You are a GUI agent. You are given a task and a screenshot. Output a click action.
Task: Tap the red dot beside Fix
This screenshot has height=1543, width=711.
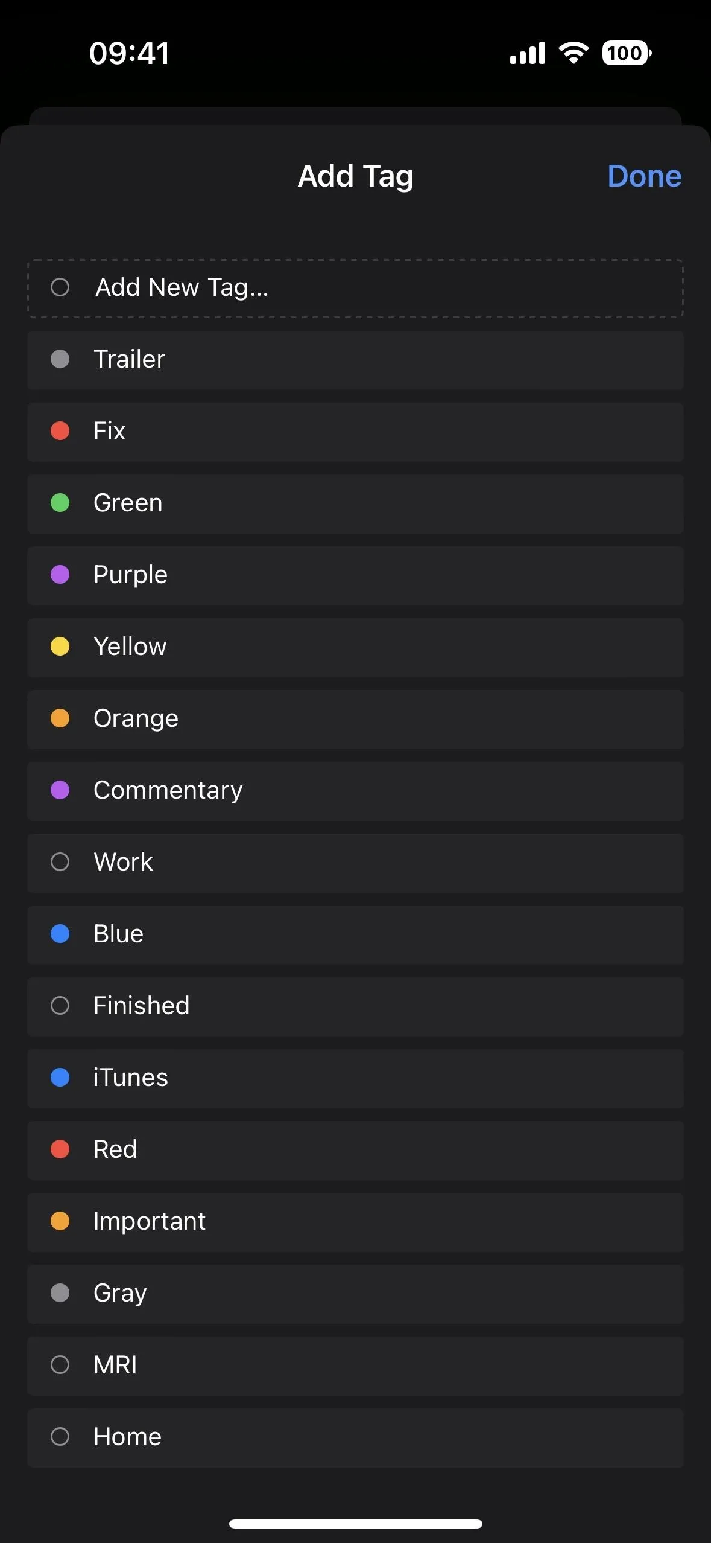(60, 431)
